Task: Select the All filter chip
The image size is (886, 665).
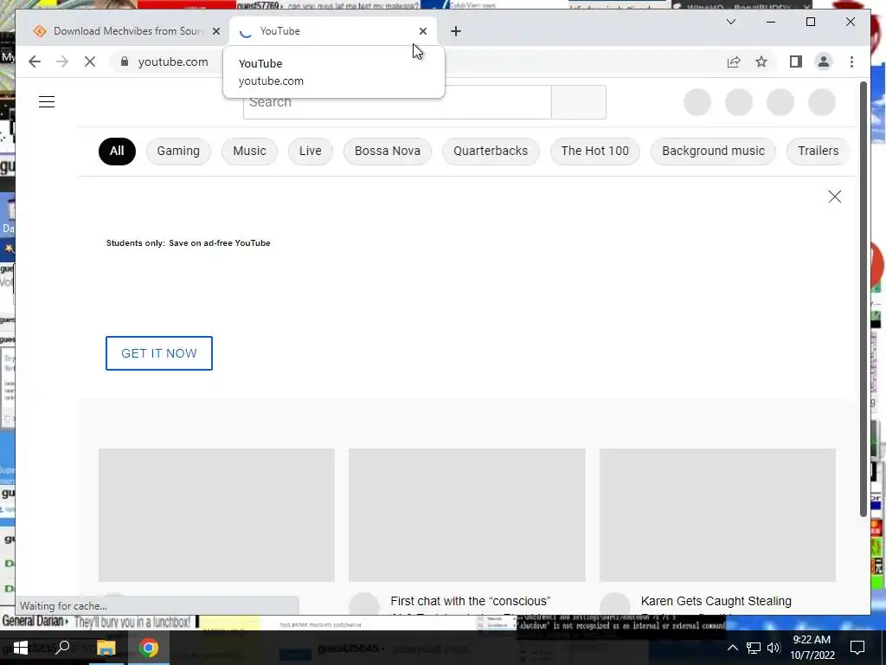Action: (x=117, y=151)
